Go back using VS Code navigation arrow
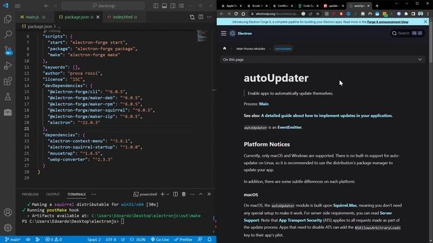Viewport: 433px width, 243px height. (47, 6)
